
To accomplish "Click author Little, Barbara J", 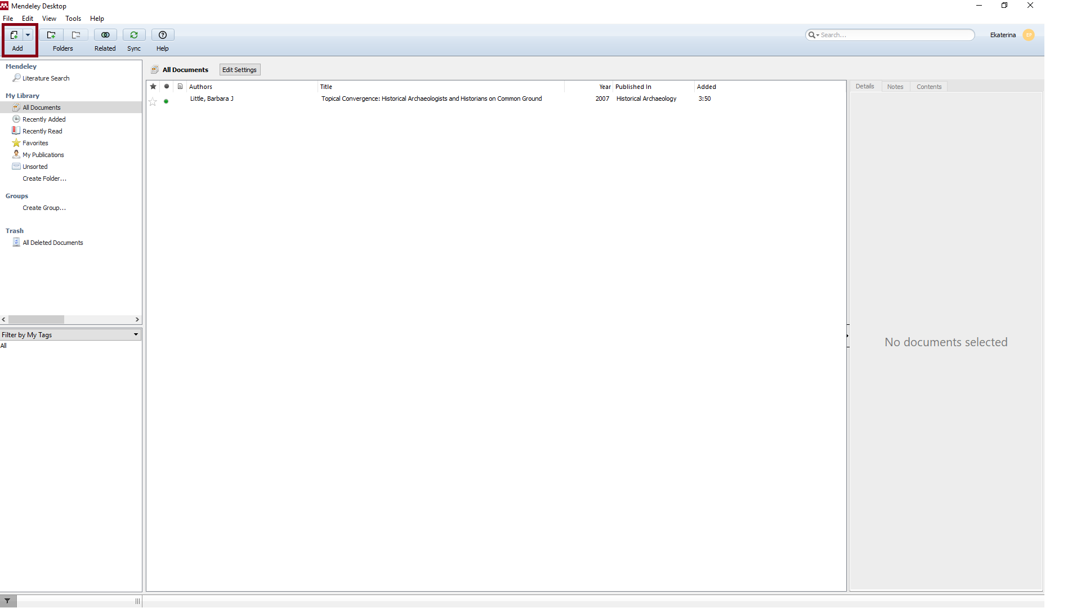I will pos(212,99).
